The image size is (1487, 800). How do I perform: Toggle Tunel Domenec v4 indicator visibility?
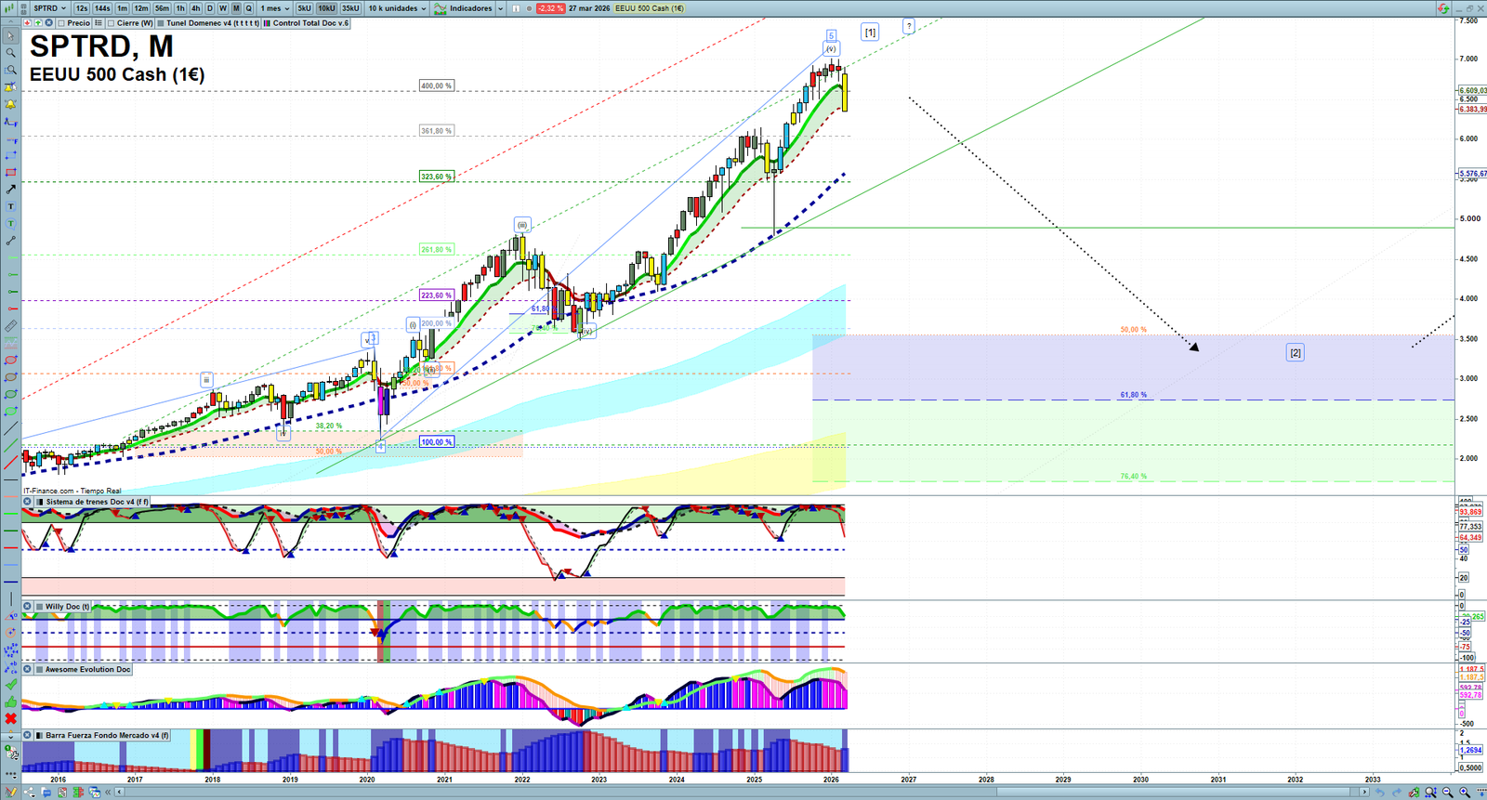[161, 23]
